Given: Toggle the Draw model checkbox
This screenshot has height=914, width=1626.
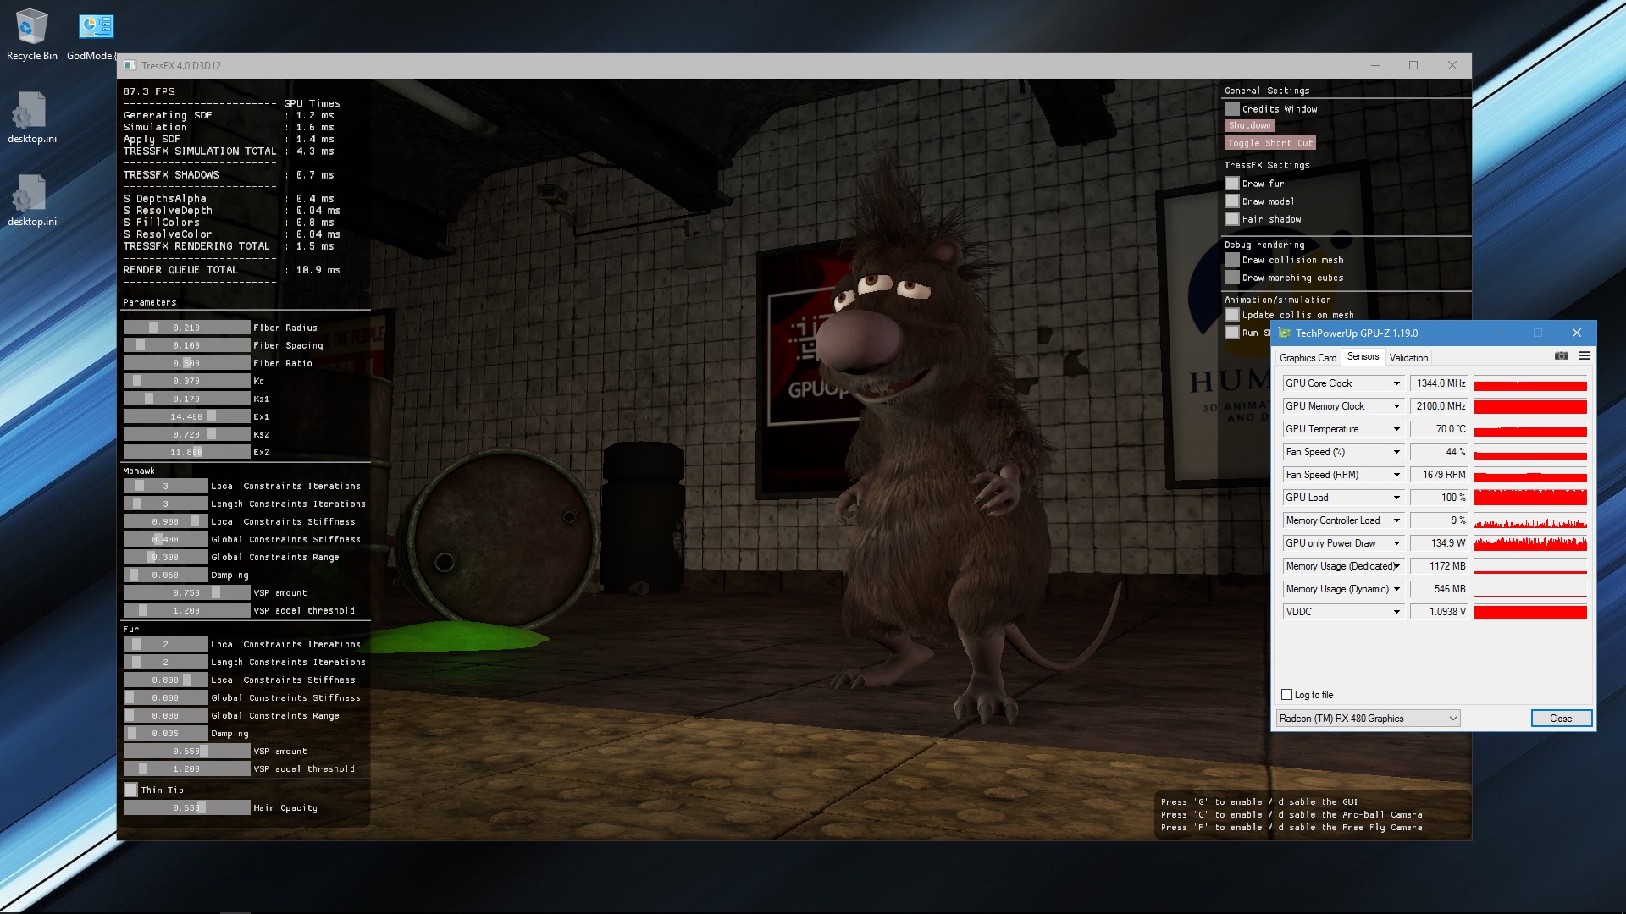Looking at the screenshot, I should pyautogui.click(x=1232, y=201).
